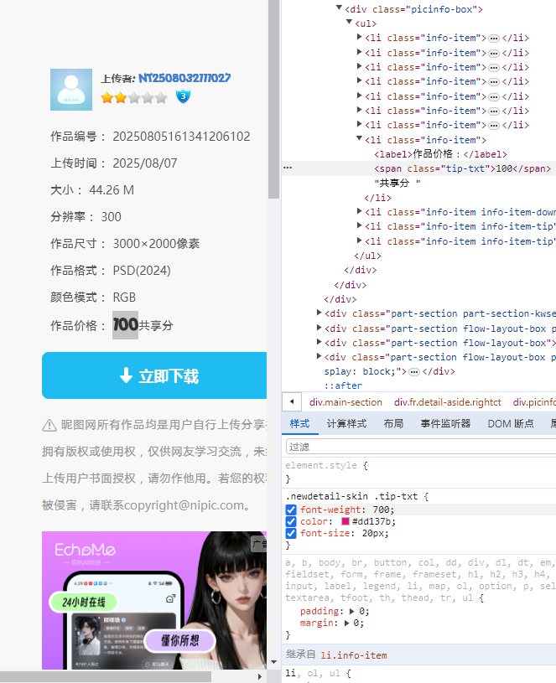This screenshot has height=683, width=556.
Task: Expand the padding shorthand triangle
Action: coord(352,611)
